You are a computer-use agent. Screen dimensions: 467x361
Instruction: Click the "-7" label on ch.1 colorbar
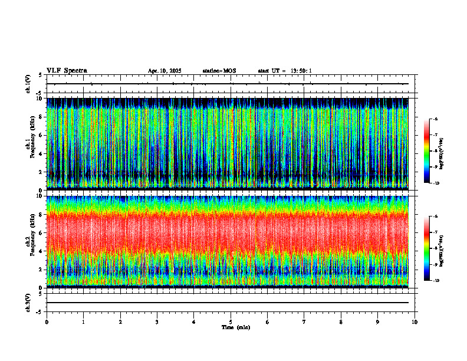click(436, 135)
